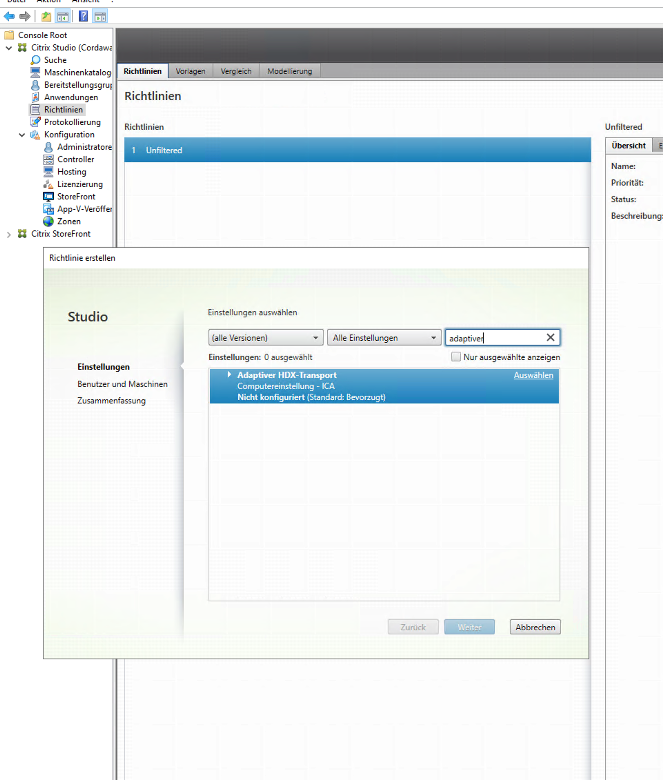Screen dimensions: 663x780
Task: Click the Administratoren person icon
Action: [x=49, y=147]
